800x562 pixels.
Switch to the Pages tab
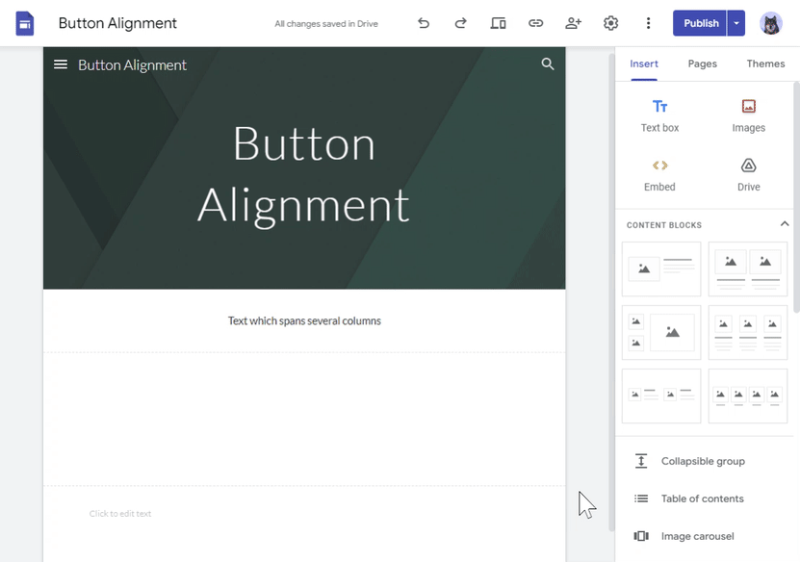[702, 64]
